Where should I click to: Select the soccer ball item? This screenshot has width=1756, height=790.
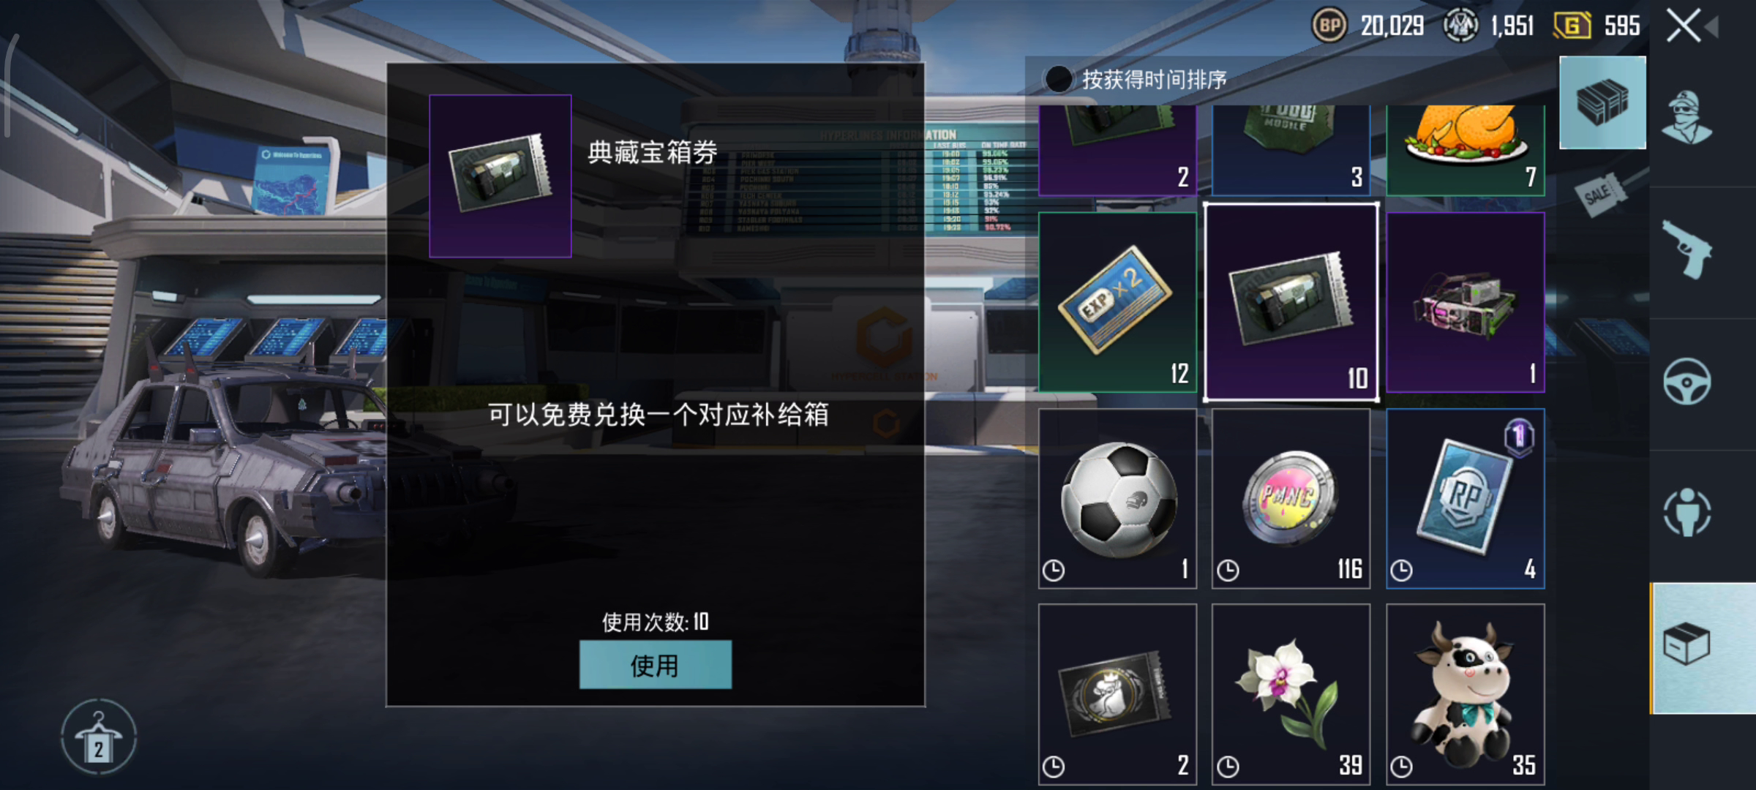click(1117, 499)
